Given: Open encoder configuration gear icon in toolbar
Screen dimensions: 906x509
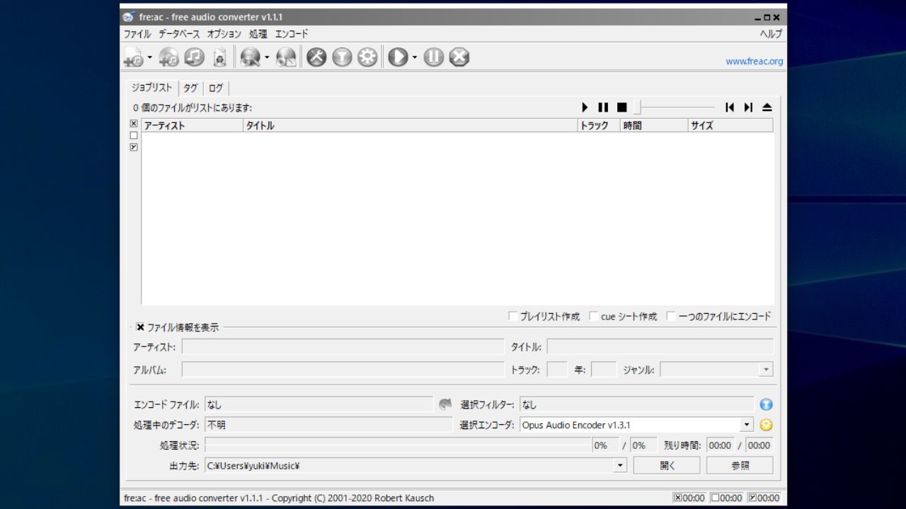Looking at the screenshot, I should (367, 57).
